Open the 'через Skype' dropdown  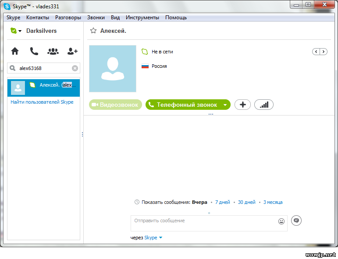(160, 238)
